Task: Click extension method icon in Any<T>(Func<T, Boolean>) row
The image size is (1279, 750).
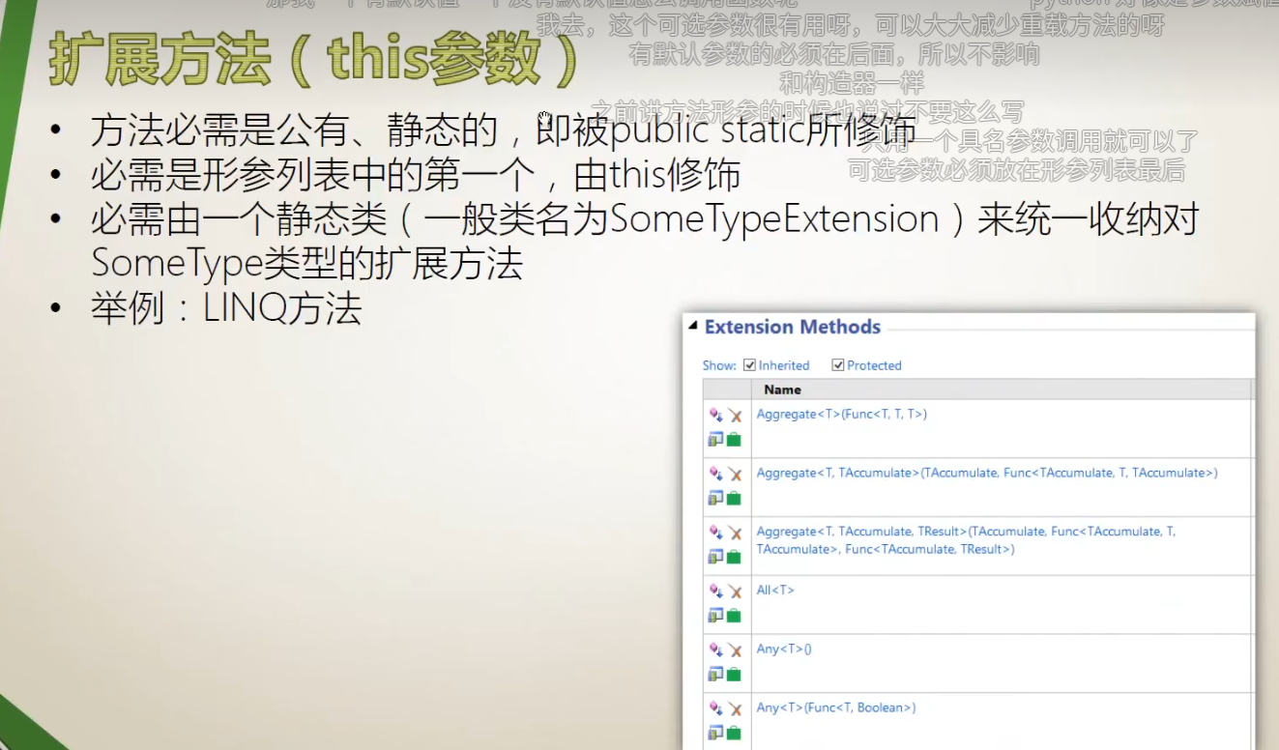Action: click(x=715, y=708)
